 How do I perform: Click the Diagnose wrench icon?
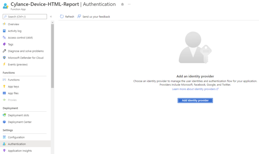4,51
